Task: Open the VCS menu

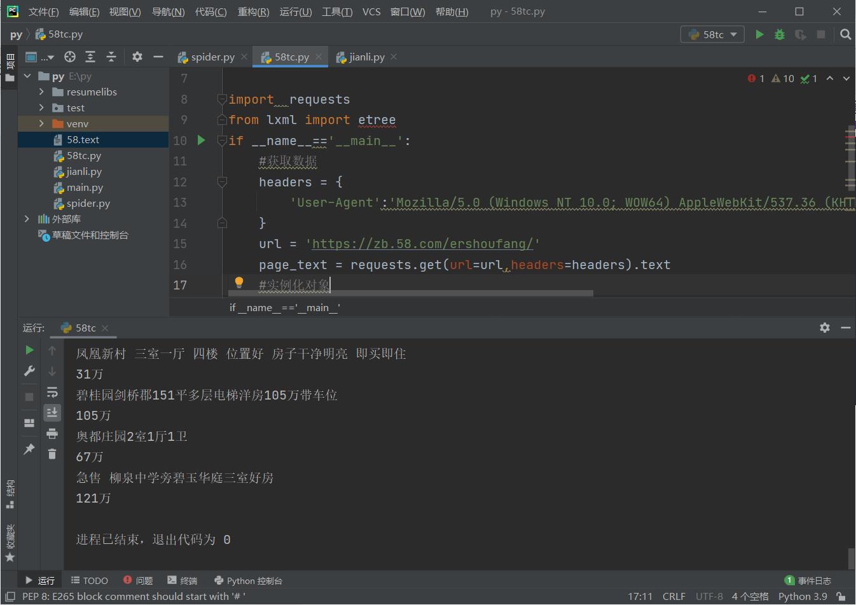Action: click(x=371, y=11)
